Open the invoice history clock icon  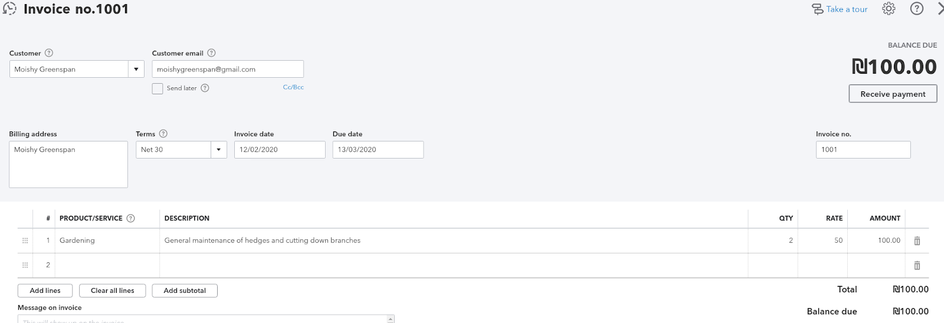[10, 9]
